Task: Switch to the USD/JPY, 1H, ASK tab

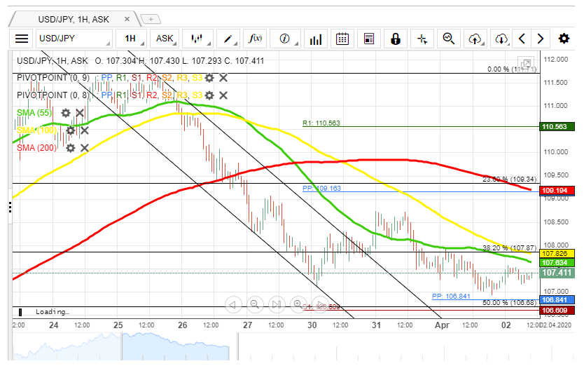Action: click(74, 18)
